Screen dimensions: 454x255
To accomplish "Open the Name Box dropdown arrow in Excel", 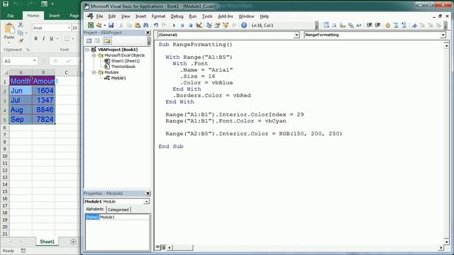I will pyautogui.click(x=35, y=61).
